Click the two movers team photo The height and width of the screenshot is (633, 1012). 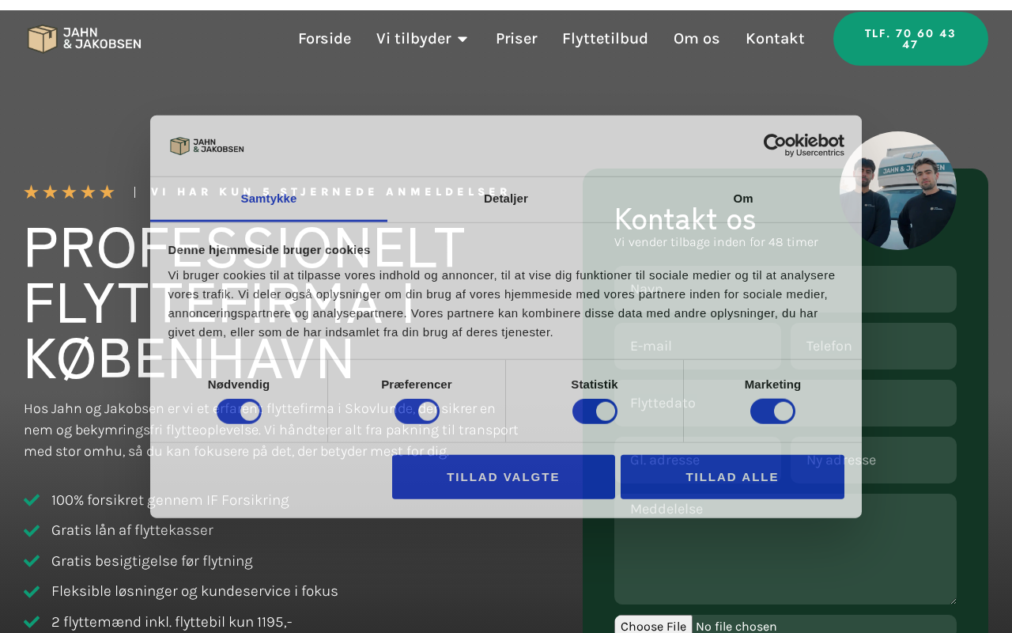point(898,191)
